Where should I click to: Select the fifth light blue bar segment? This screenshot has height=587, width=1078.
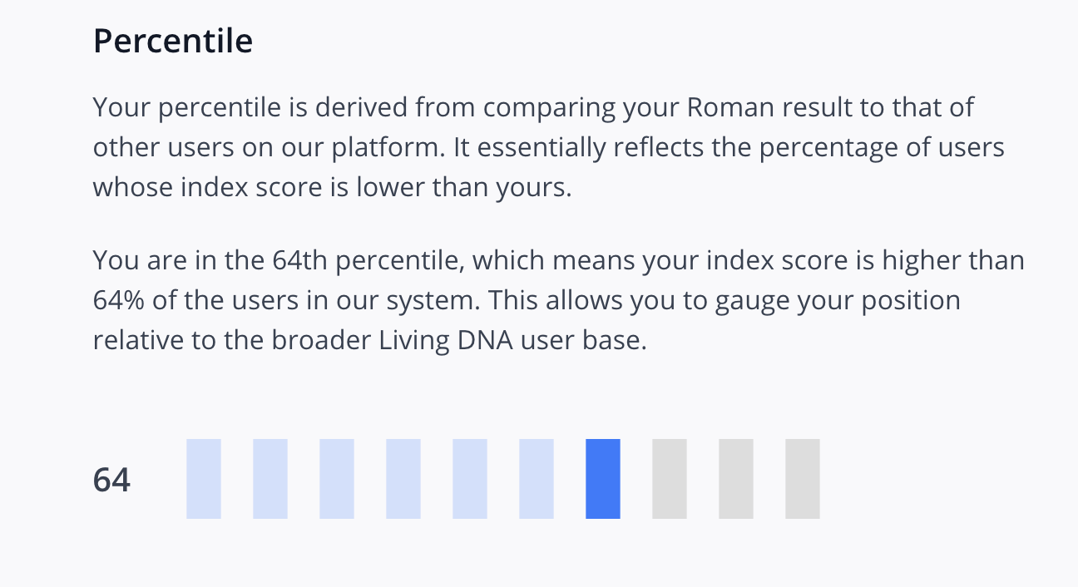470,479
